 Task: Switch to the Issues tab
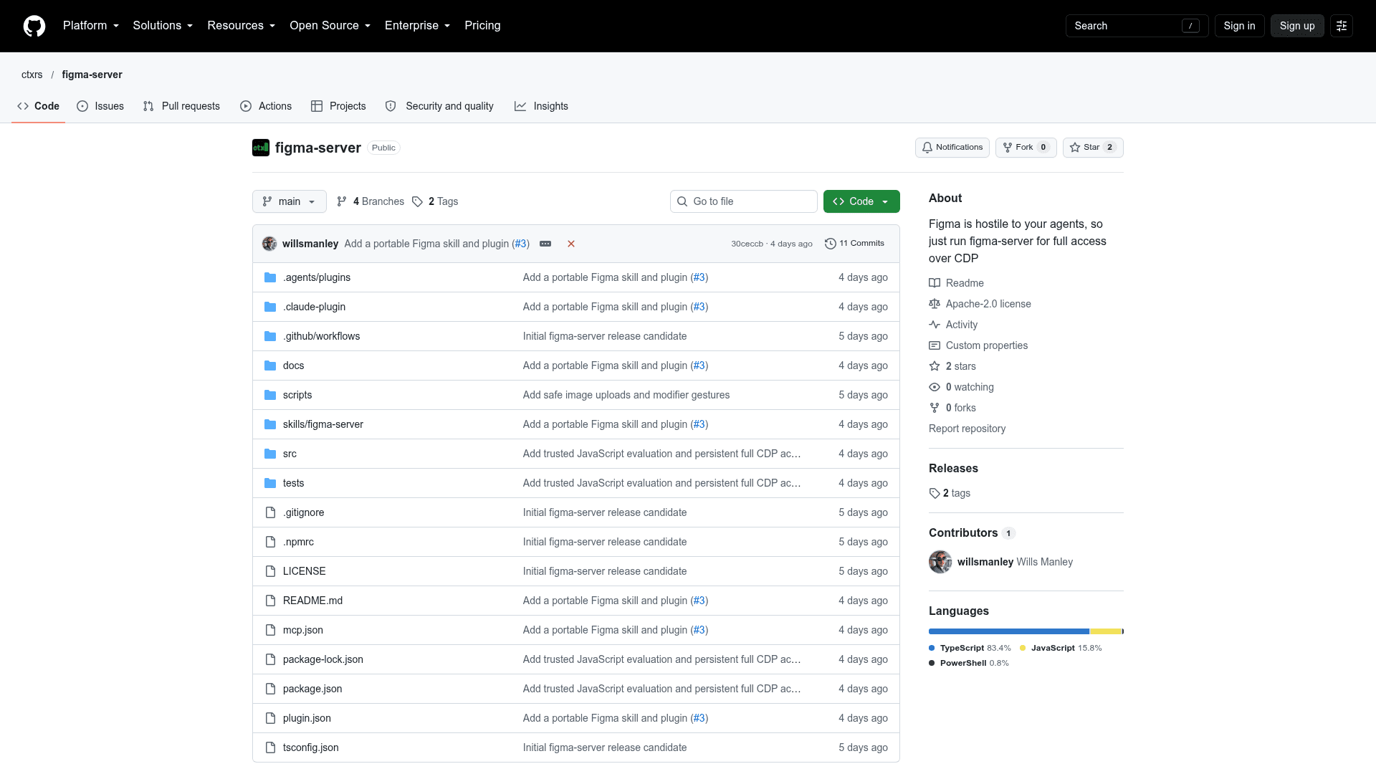point(100,106)
